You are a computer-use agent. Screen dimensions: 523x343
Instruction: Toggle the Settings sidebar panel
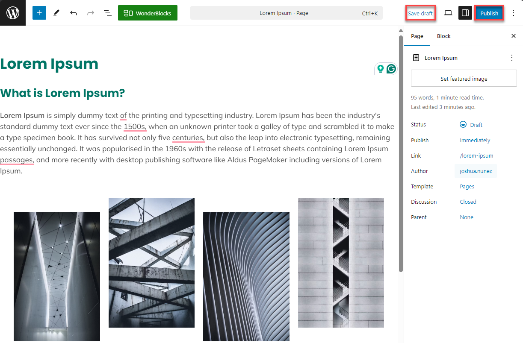tap(465, 13)
